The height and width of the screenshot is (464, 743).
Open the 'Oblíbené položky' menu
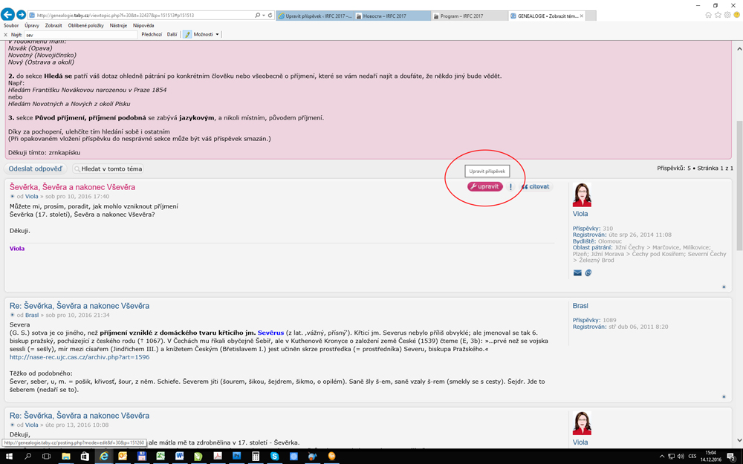(x=85, y=25)
